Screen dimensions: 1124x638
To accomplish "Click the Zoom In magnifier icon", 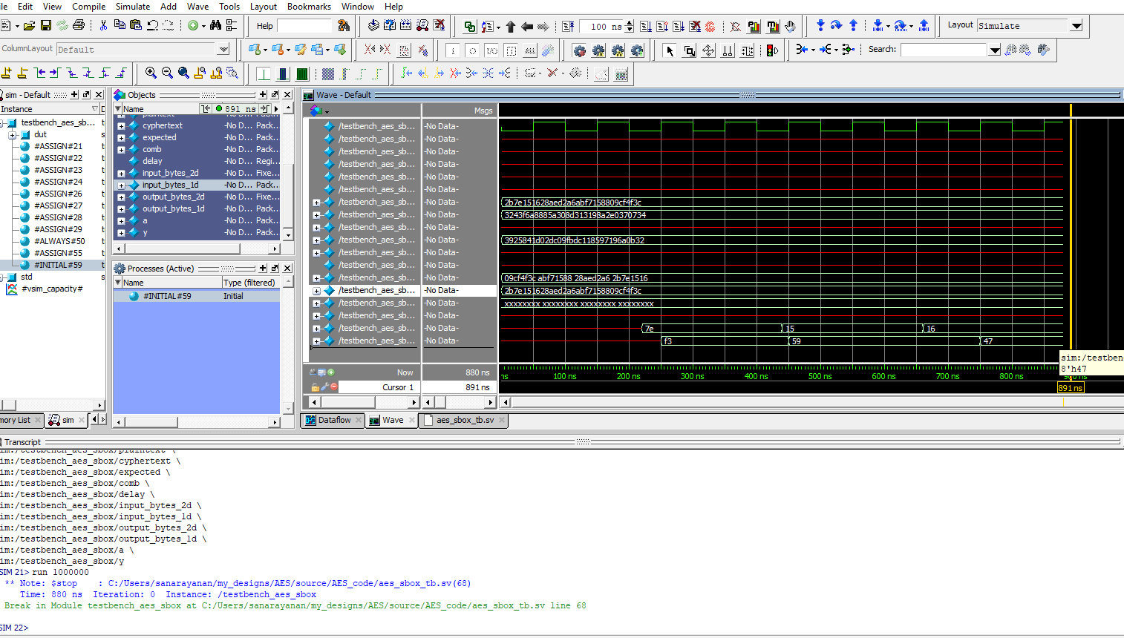I will (x=151, y=73).
